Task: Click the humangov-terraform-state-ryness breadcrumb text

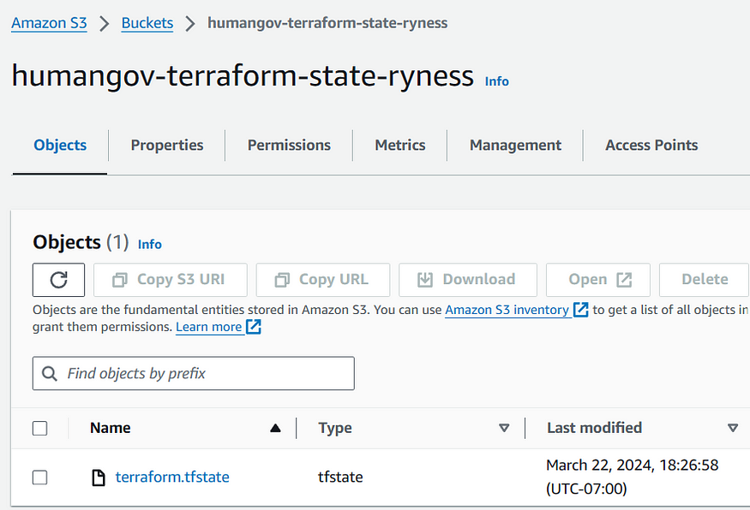Action: (327, 23)
